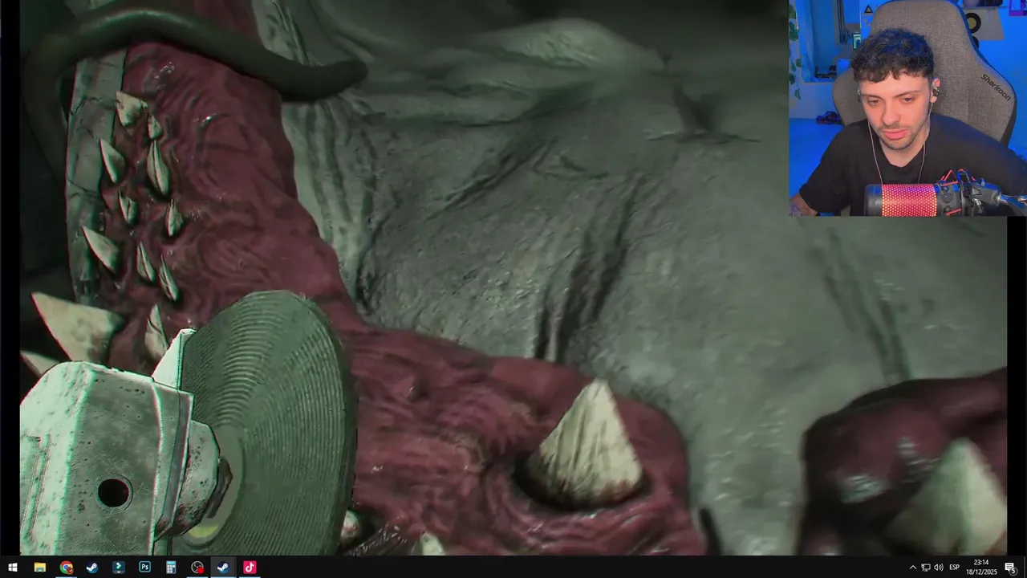Launch Photoshop from the taskbar

click(144, 568)
